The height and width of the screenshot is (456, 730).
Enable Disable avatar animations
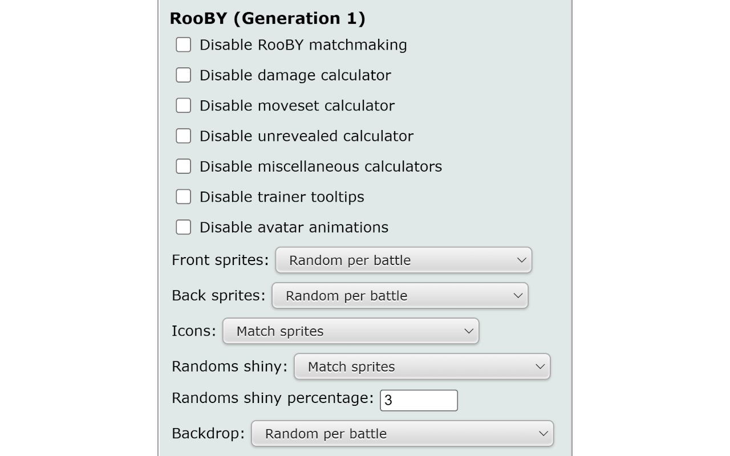tap(183, 227)
